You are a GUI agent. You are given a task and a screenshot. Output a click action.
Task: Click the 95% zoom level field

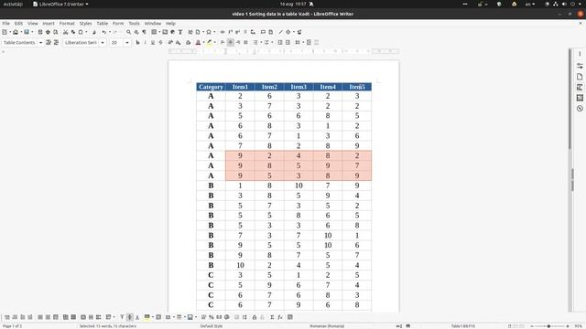(578, 326)
